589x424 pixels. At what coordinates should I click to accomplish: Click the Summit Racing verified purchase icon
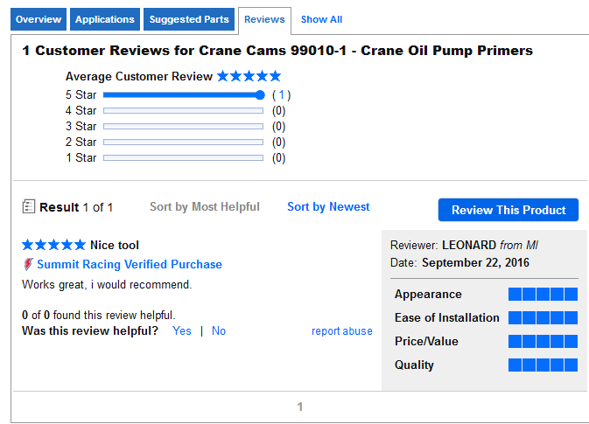coord(28,264)
